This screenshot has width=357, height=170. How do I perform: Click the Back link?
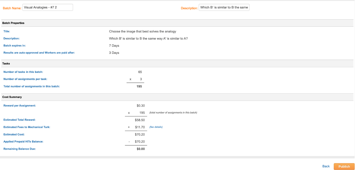click(326, 166)
